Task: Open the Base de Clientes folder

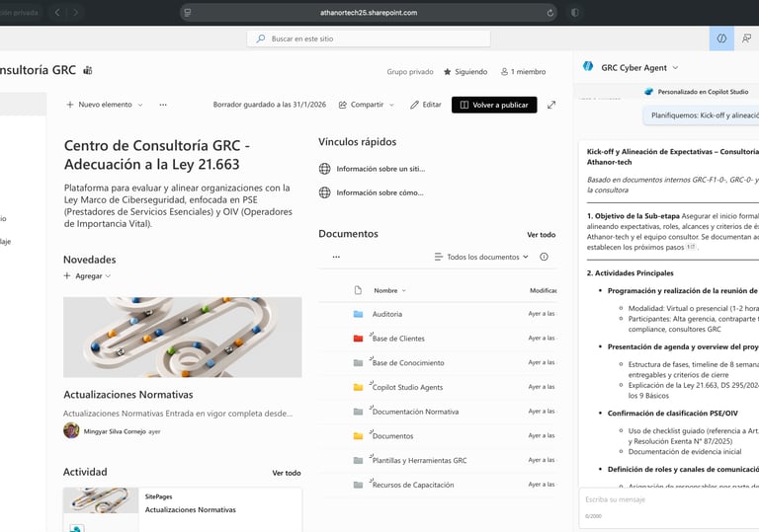Action: click(x=398, y=339)
